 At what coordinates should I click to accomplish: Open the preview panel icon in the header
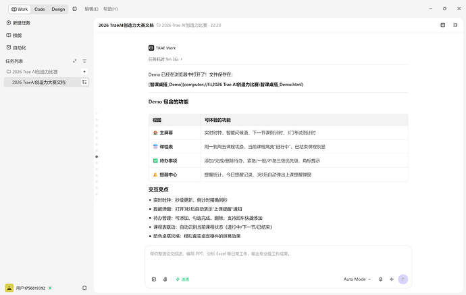click(442, 25)
